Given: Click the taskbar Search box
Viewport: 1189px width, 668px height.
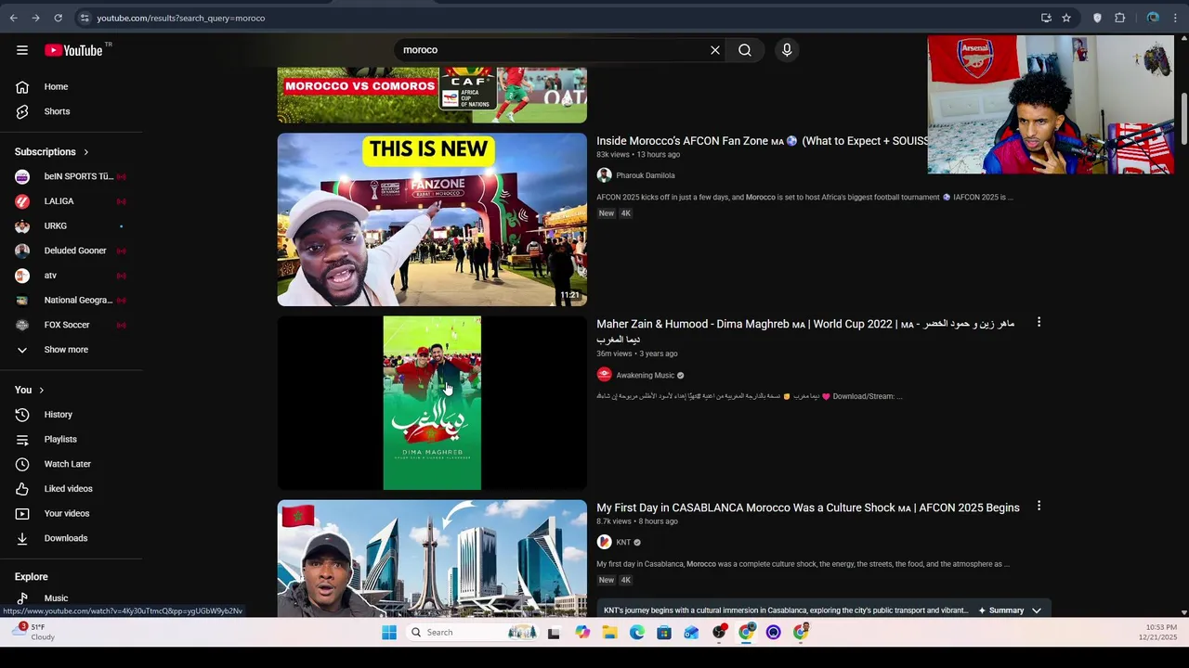Looking at the screenshot, I should tap(474, 633).
